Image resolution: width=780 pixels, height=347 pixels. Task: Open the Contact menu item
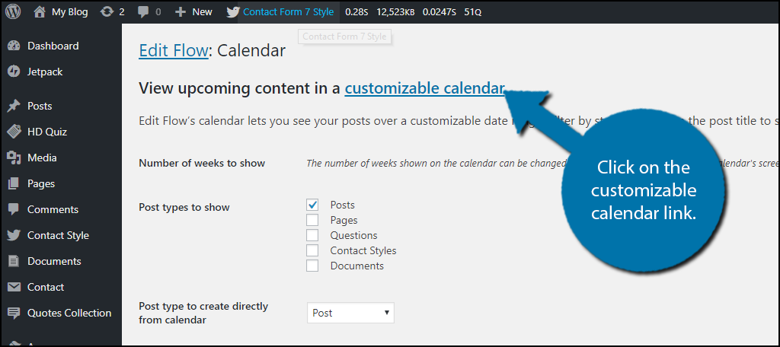point(46,287)
